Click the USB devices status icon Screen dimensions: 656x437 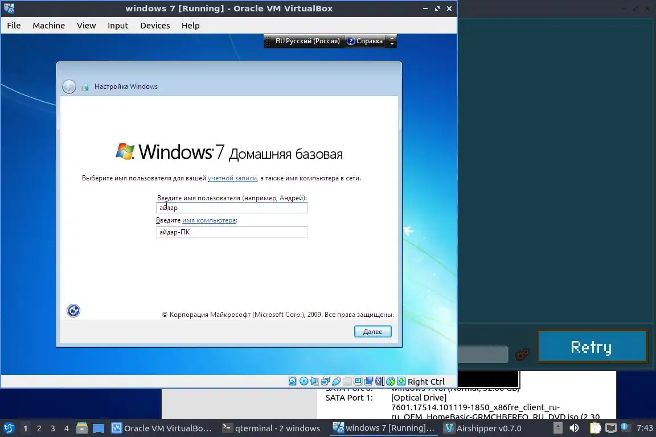pos(337,381)
